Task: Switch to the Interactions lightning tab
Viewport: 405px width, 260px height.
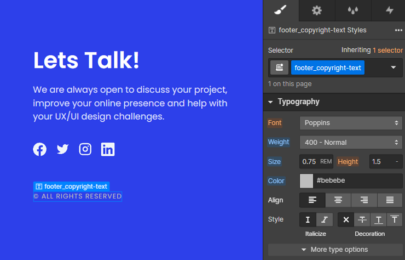Action: (389, 10)
